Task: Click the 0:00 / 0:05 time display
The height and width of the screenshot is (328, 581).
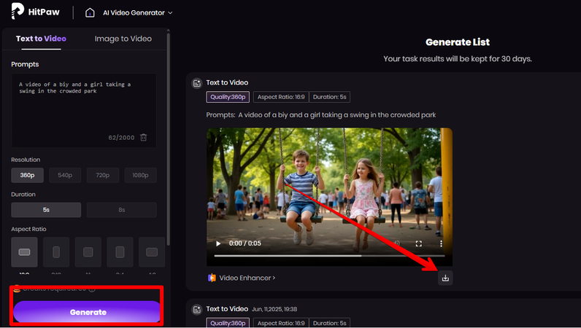Action: point(245,243)
